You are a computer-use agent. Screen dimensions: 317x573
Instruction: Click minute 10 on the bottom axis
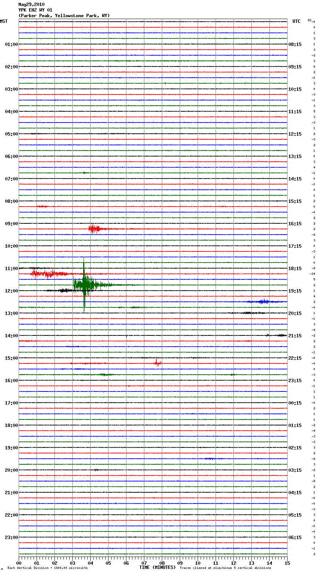pyautogui.click(x=198, y=563)
